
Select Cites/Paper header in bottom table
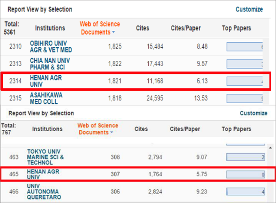pyautogui.click(x=185, y=129)
